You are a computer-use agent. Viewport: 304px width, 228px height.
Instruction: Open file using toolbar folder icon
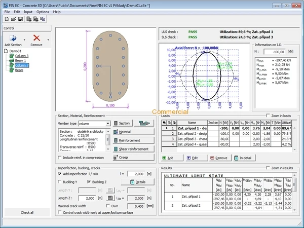(x=13, y=19)
